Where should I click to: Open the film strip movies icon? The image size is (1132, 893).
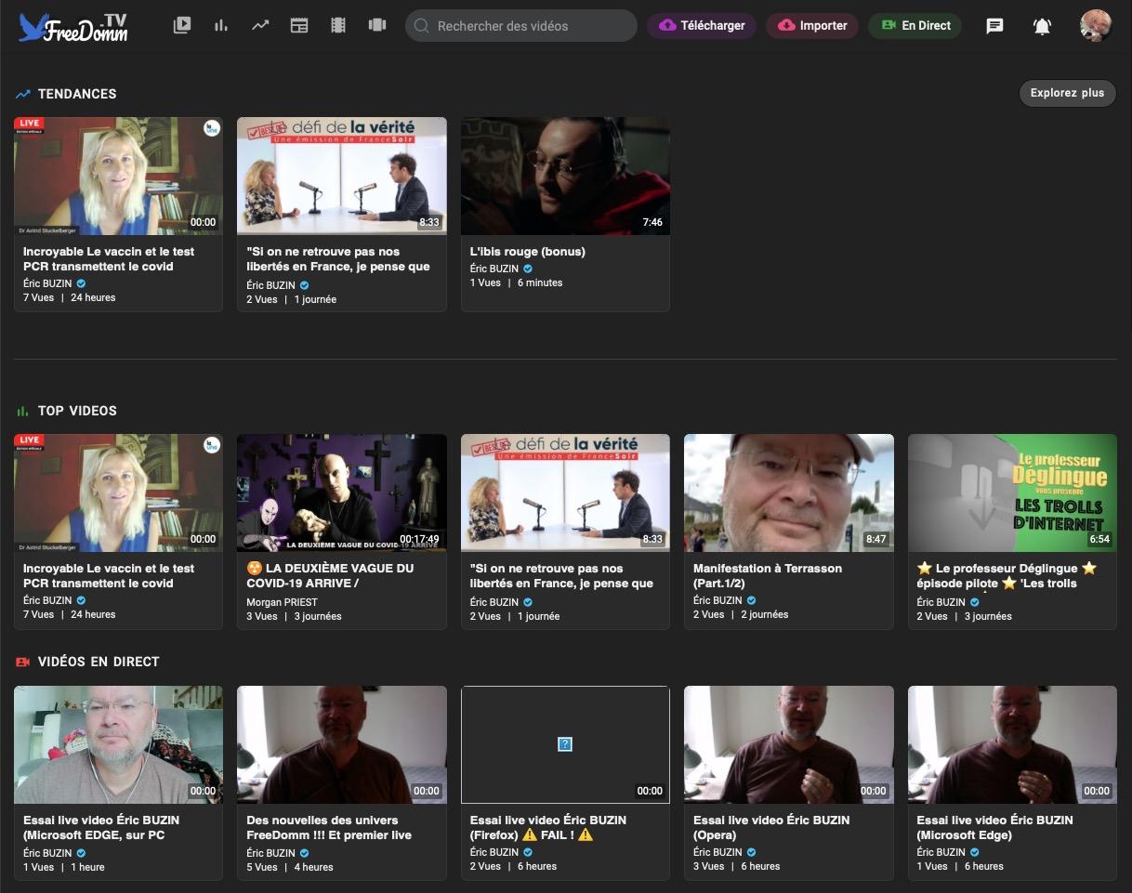tap(338, 25)
